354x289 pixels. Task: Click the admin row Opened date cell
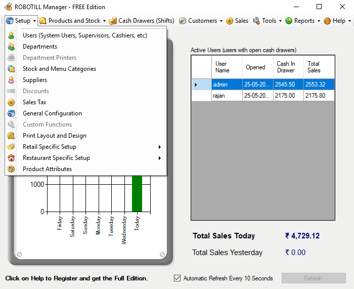click(258, 85)
